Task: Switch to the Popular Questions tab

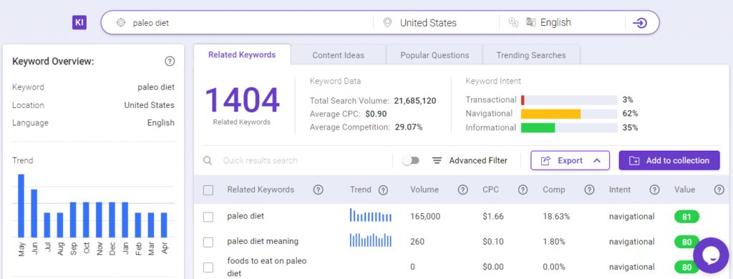Action: [435, 55]
